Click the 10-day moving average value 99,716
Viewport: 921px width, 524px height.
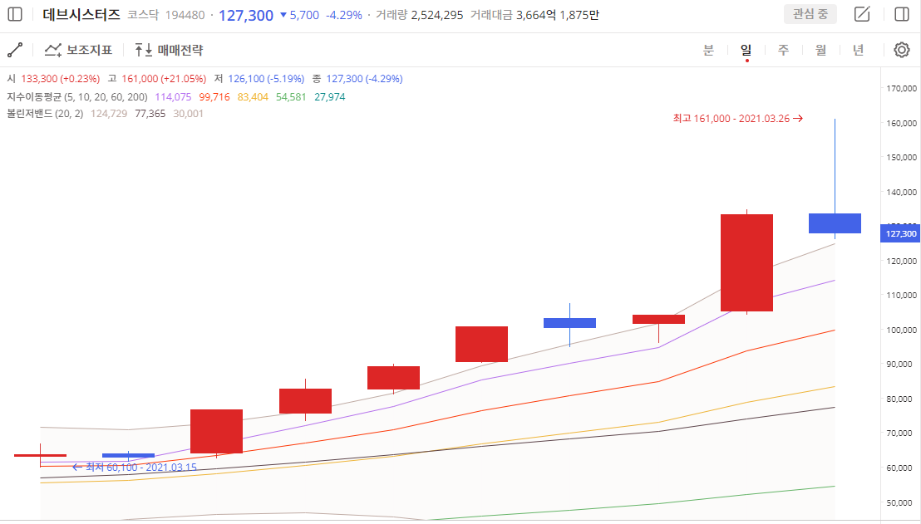click(x=214, y=97)
